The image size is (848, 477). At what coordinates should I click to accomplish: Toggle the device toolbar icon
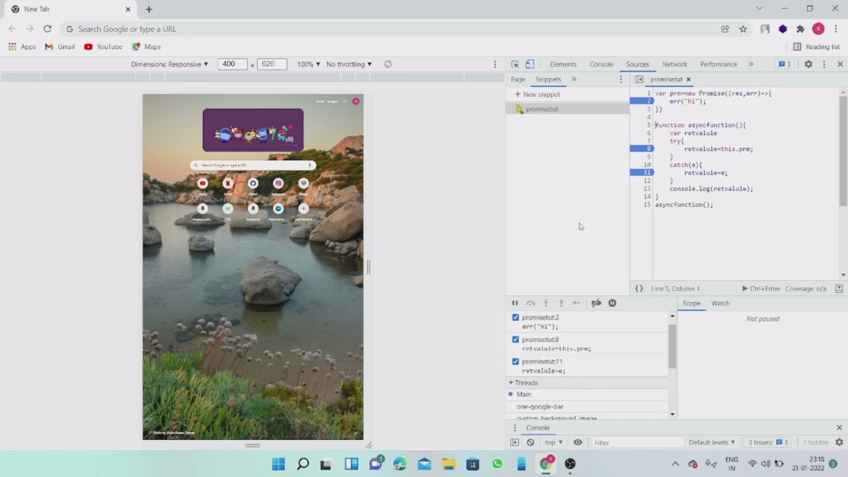click(x=530, y=64)
